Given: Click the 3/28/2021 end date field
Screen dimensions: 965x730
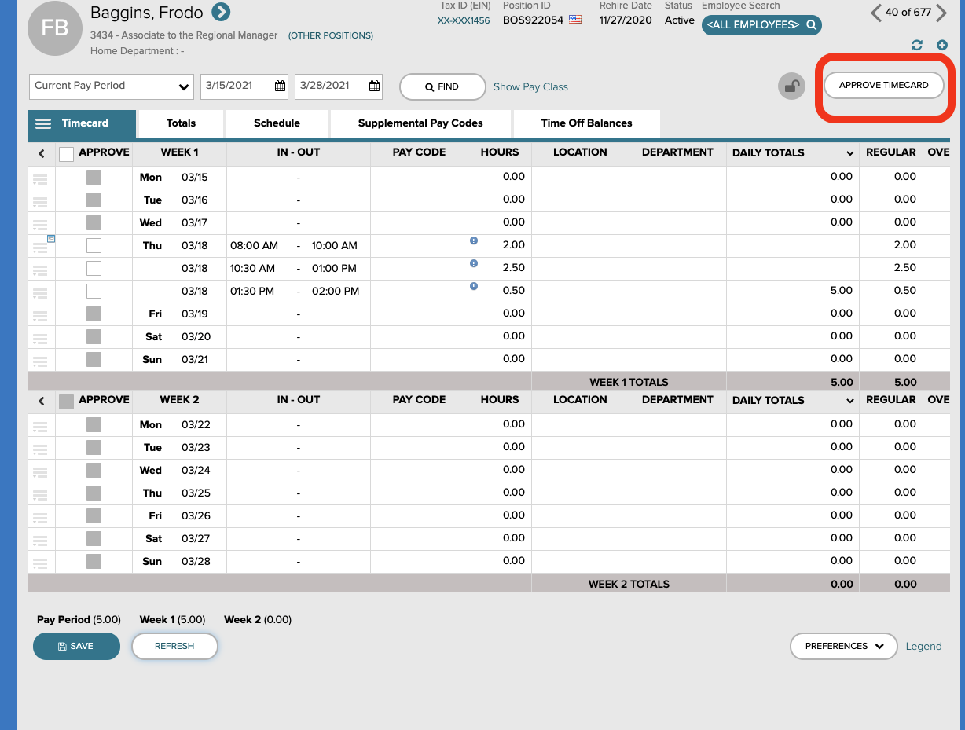Looking at the screenshot, I should point(339,86).
